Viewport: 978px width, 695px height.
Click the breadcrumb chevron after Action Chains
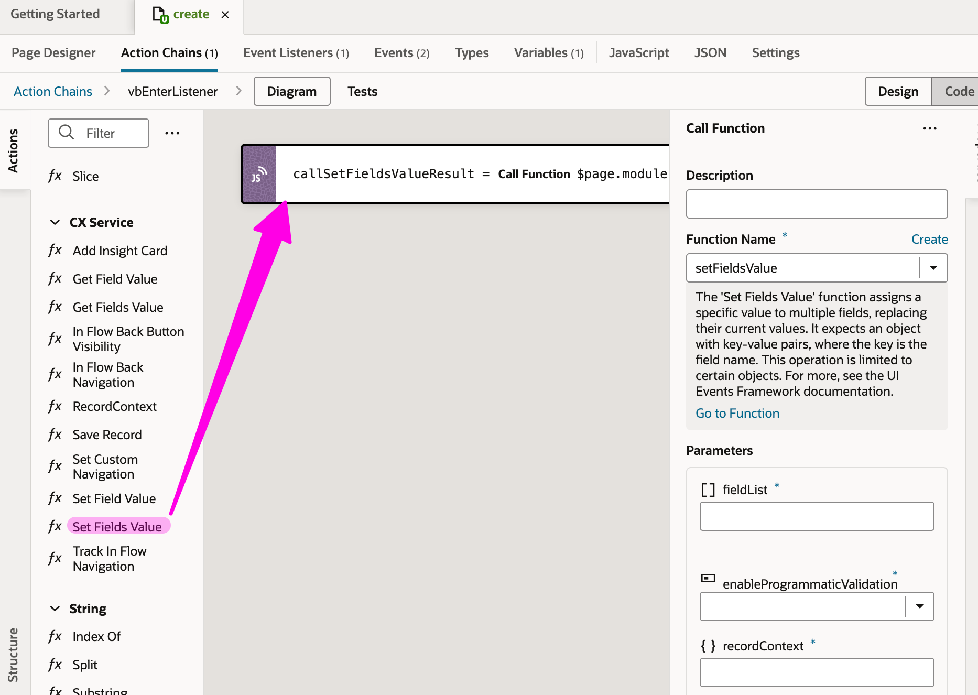(107, 91)
